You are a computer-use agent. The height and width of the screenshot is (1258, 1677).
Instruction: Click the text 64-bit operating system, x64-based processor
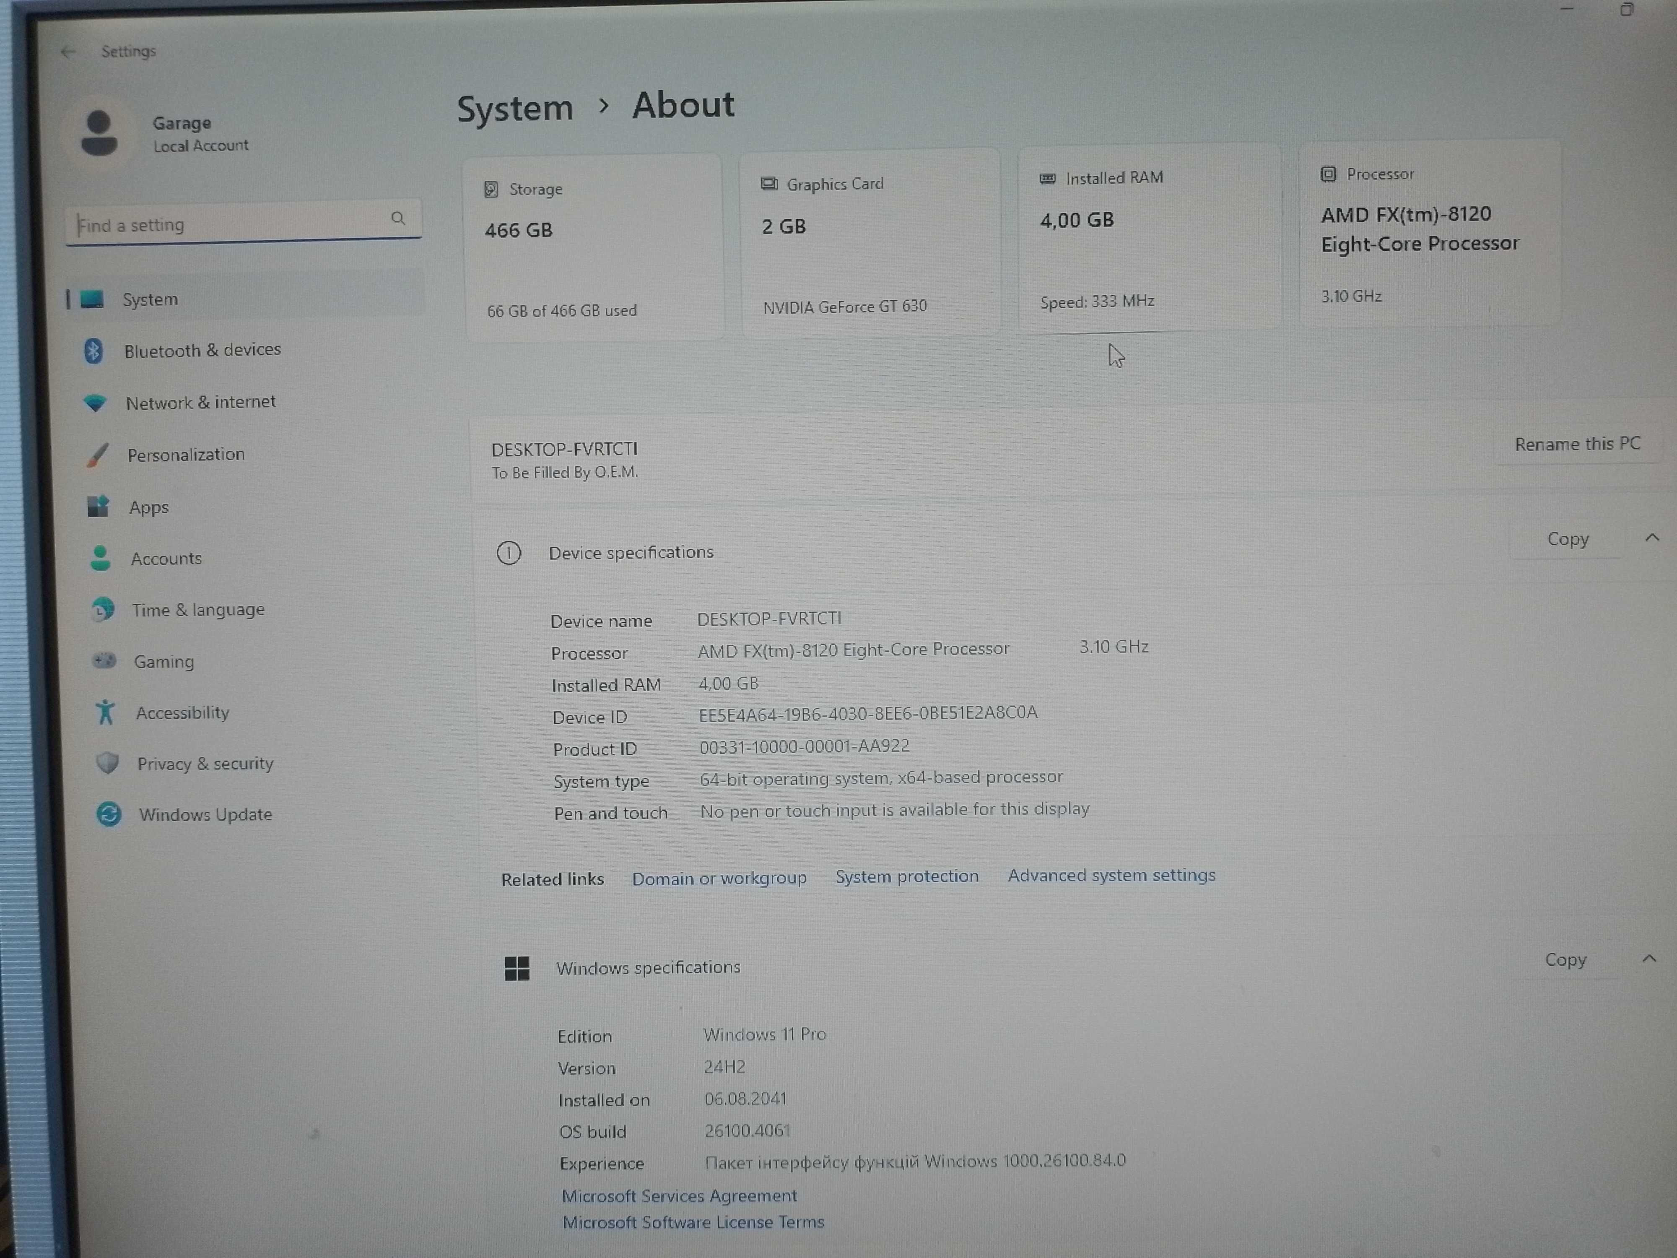[x=881, y=778]
